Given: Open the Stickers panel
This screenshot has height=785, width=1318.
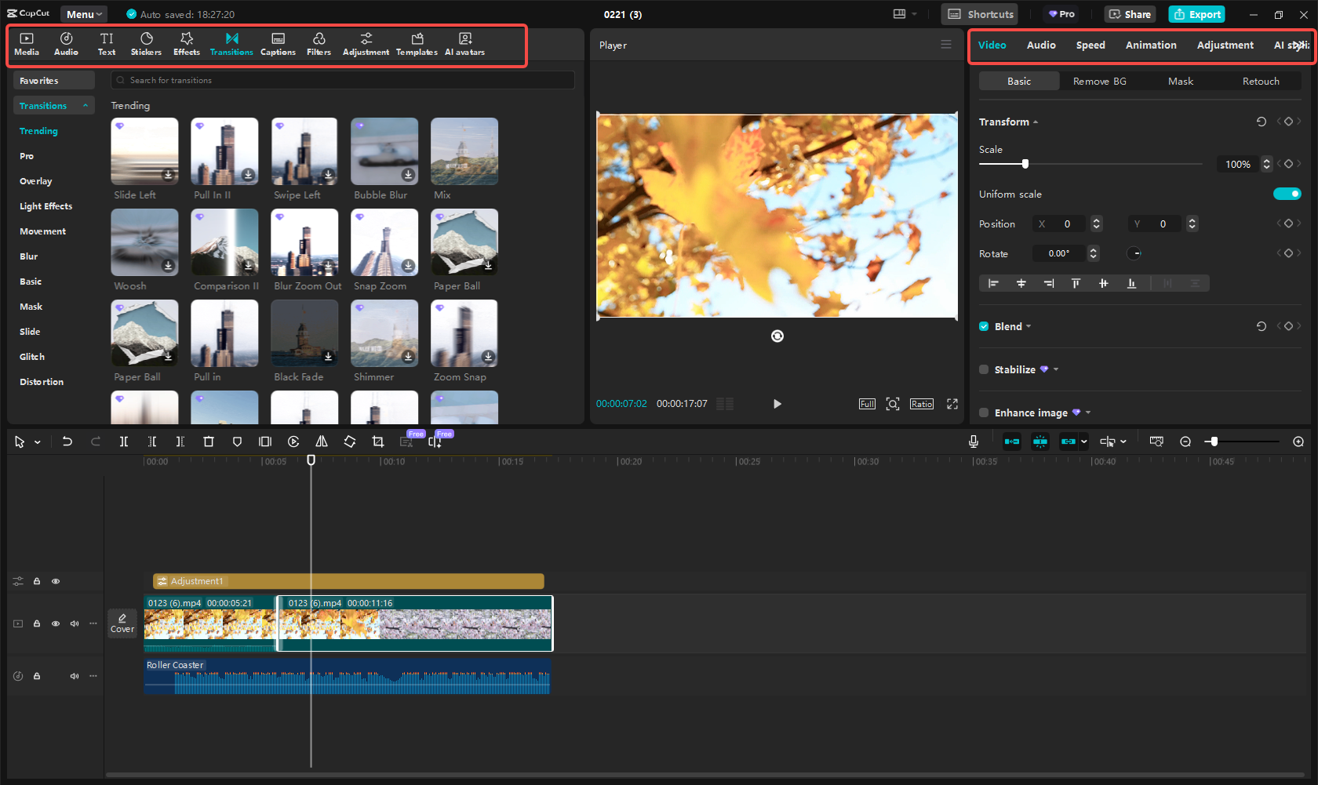Looking at the screenshot, I should (146, 43).
